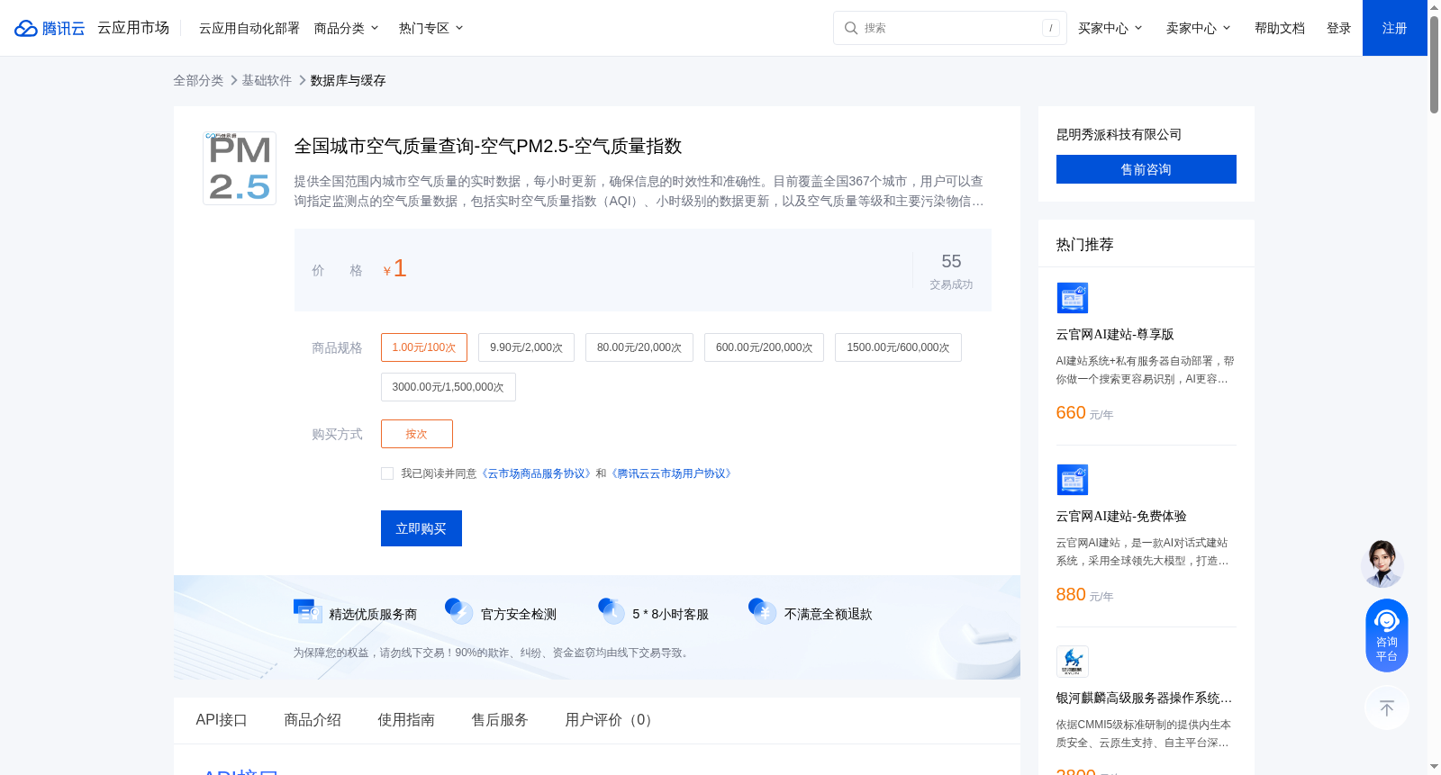This screenshot has width=1441, height=775.
Task: Select the 600.00元/200,000次 spec option
Action: 764,347
